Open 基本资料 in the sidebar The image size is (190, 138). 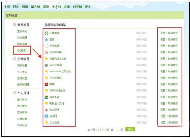[x=22, y=100]
